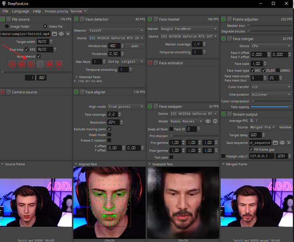Open Face merger Device CPU dropdown
This screenshot has height=242, width=294.
pos(271,46)
